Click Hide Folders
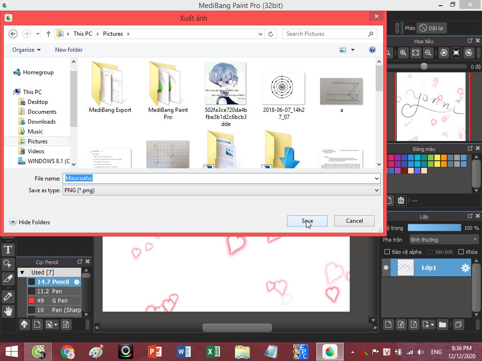The height and width of the screenshot is (361, 482). 30,222
